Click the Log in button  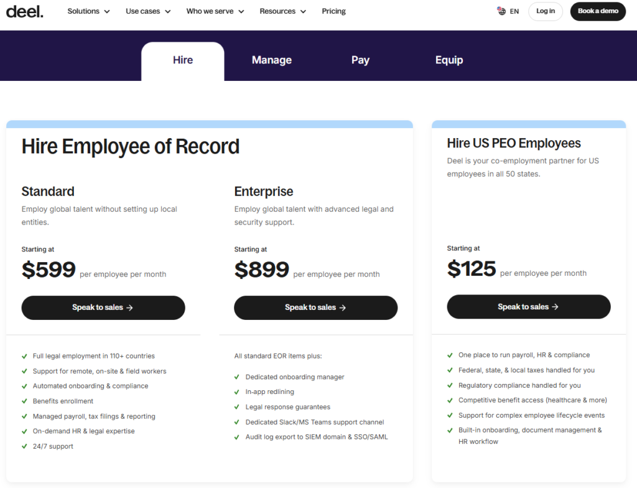(x=545, y=11)
